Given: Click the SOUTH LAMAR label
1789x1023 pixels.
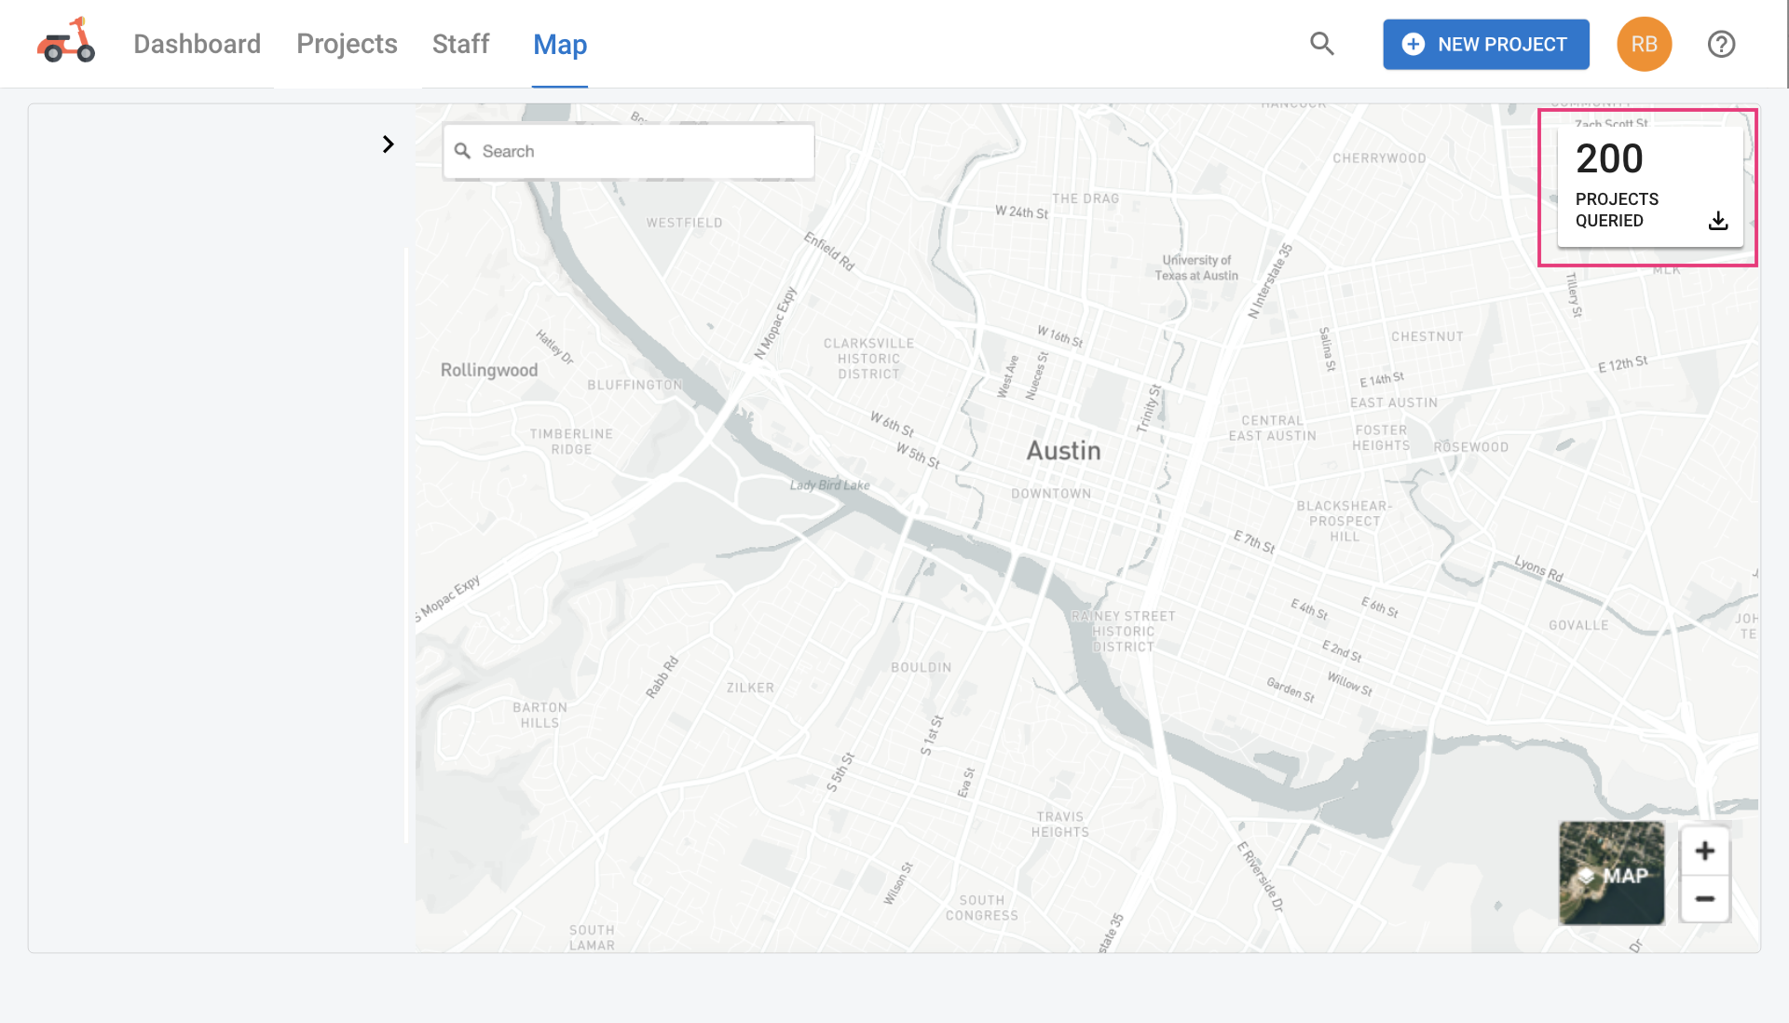Looking at the screenshot, I should pos(592,937).
